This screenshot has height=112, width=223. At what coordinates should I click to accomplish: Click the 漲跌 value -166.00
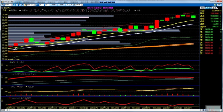(x=216, y=24)
